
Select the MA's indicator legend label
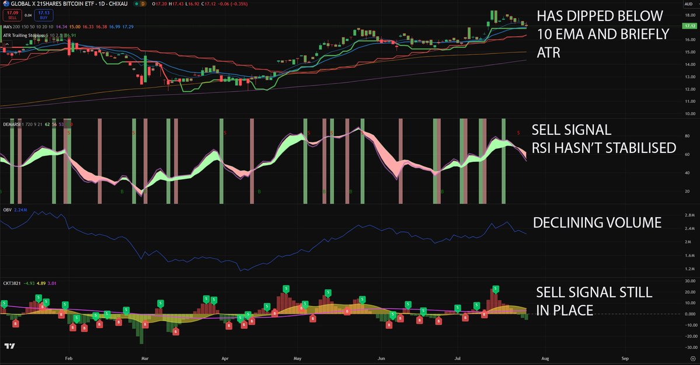pos(8,27)
